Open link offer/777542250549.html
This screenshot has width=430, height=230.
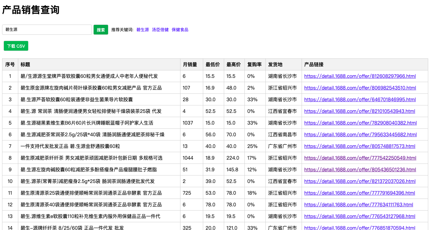[360, 158]
